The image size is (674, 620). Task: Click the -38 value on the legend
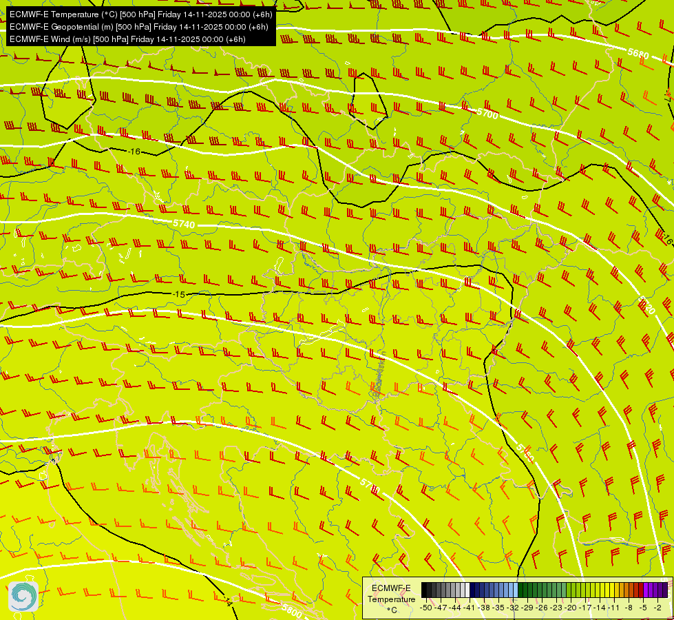click(x=485, y=608)
